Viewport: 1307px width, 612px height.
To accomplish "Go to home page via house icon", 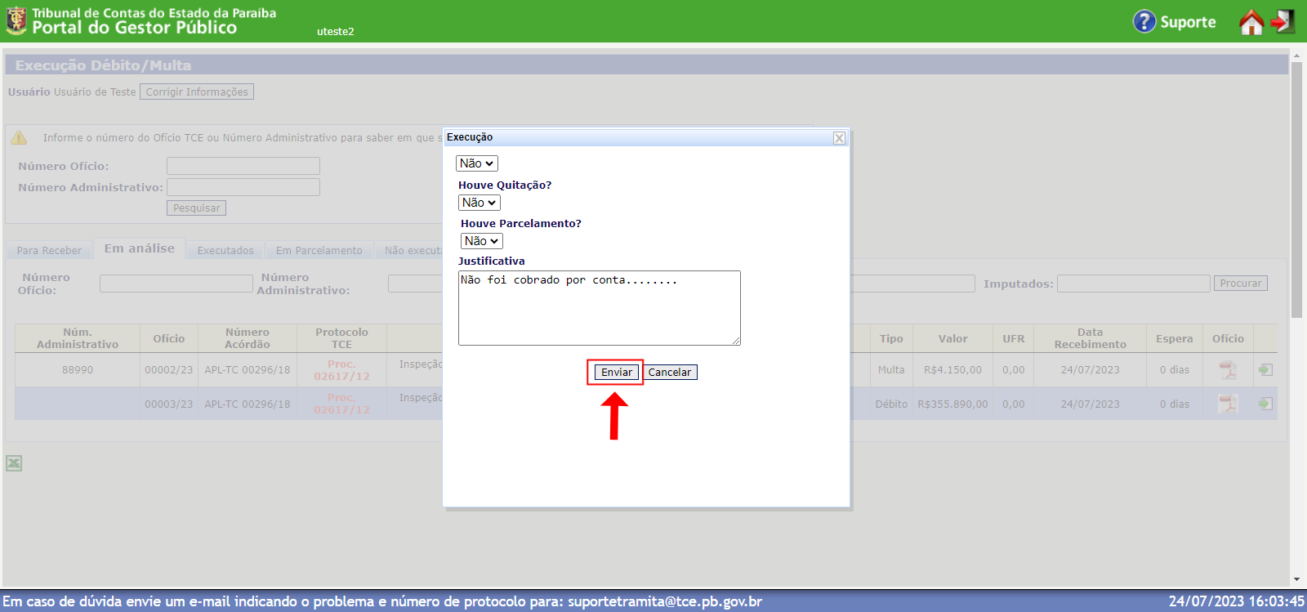I will (1251, 22).
